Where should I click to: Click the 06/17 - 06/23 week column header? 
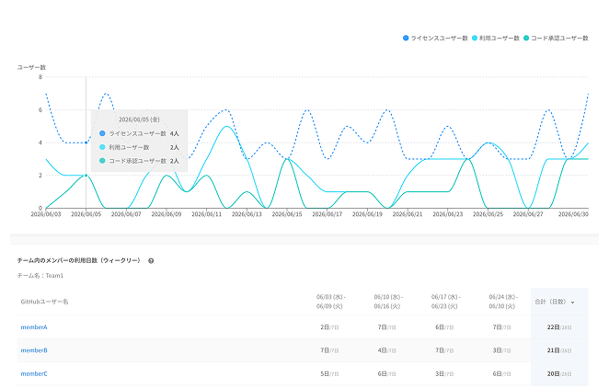445,302
